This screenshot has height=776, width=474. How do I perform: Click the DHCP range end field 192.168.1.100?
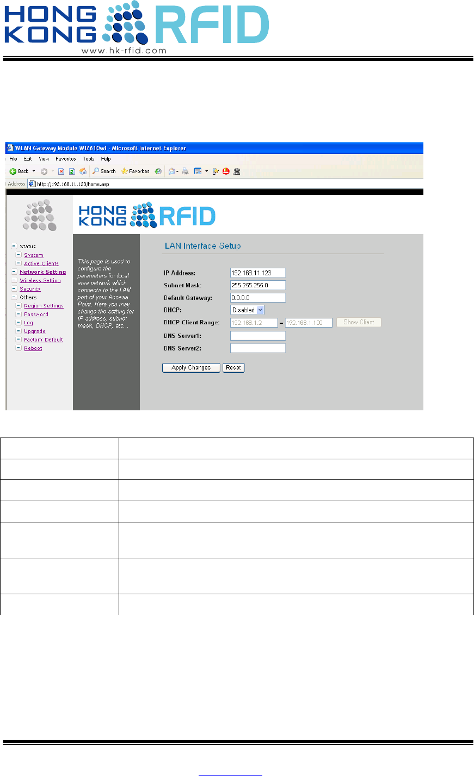click(x=309, y=323)
